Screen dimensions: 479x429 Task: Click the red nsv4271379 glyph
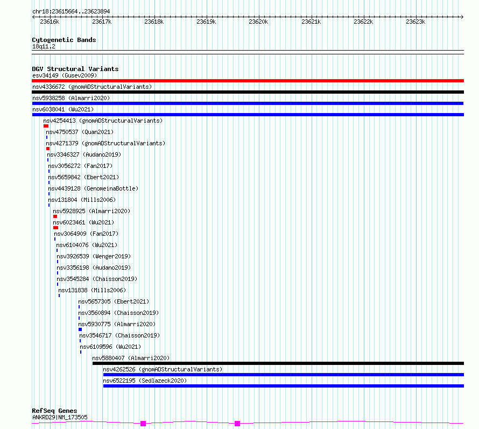[48, 149]
